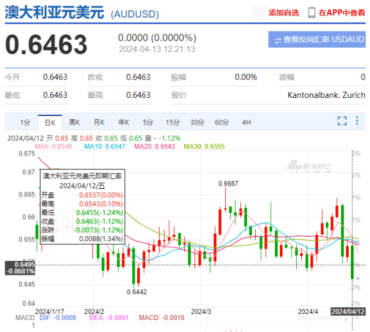Click the swap arrows icon for reverse rate
Image resolution: width=370 pixels, height=332 pixels.
coord(278,40)
